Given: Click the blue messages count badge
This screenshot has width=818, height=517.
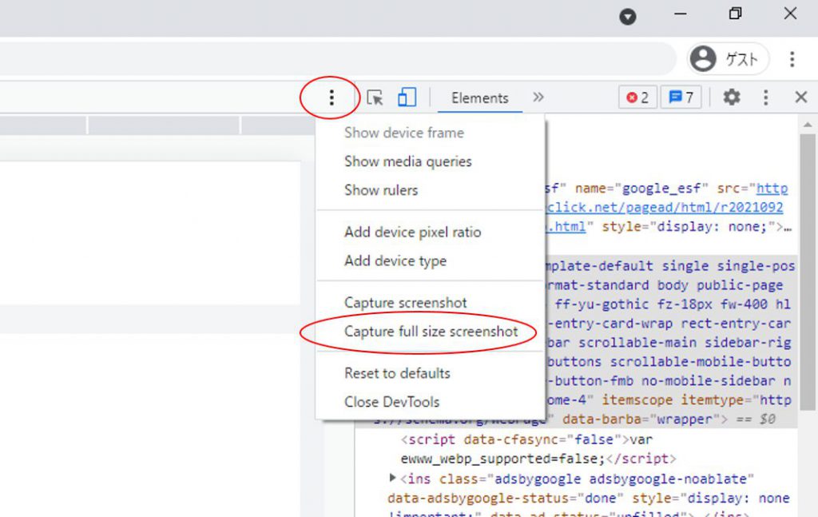Looking at the screenshot, I should [681, 97].
